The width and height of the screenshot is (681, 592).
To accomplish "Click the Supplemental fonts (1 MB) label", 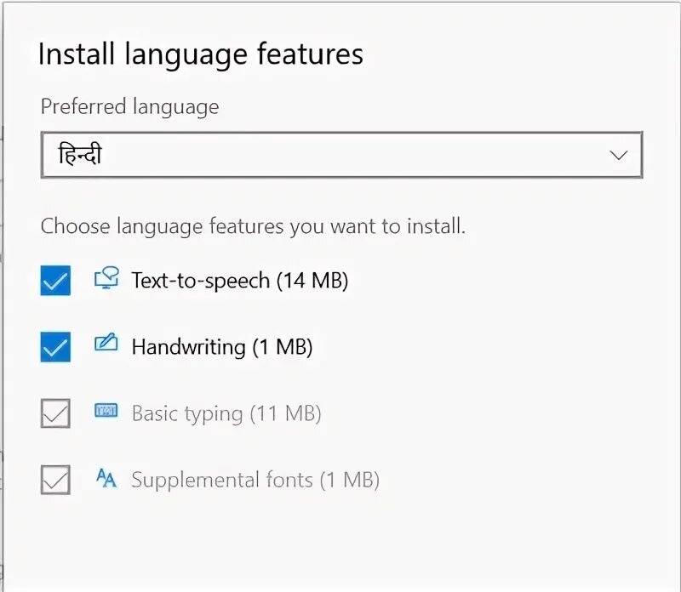I will (255, 480).
